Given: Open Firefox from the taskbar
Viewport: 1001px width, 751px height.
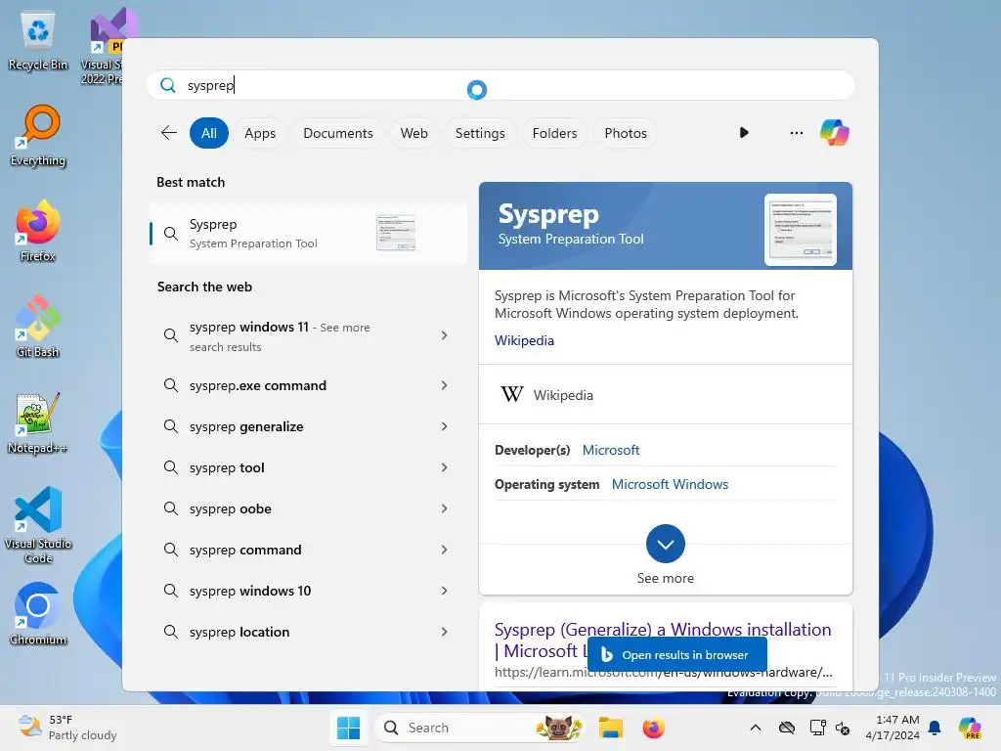Looking at the screenshot, I should coord(653,728).
